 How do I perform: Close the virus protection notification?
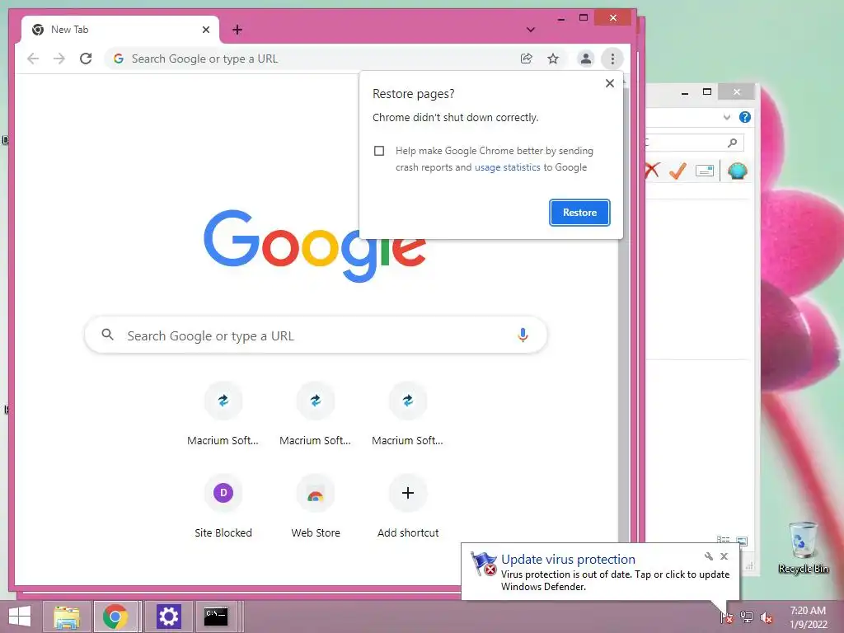[724, 556]
